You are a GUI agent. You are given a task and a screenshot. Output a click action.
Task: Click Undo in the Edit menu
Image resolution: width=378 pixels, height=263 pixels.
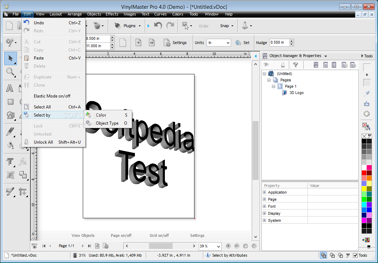click(x=54, y=23)
